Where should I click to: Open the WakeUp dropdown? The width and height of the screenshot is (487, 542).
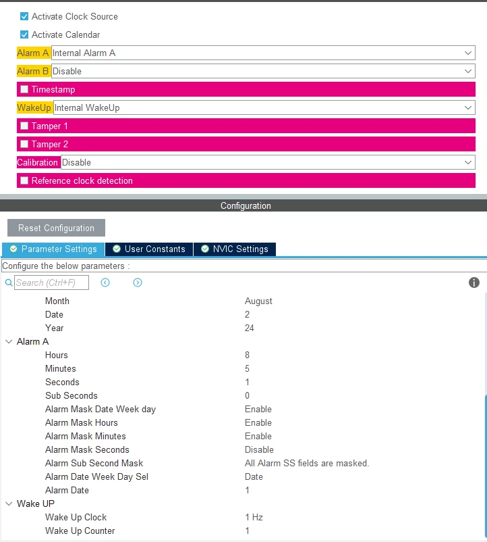[264, 107]
